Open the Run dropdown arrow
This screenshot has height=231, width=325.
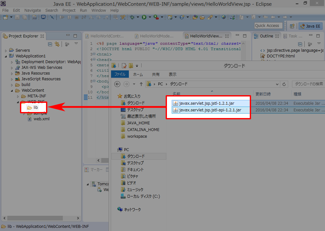(150, 17)
